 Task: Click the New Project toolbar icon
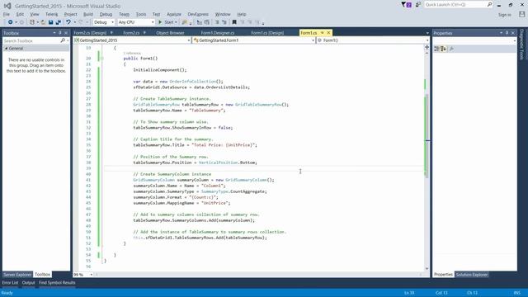pyautogui.click(x=32, y=22)
